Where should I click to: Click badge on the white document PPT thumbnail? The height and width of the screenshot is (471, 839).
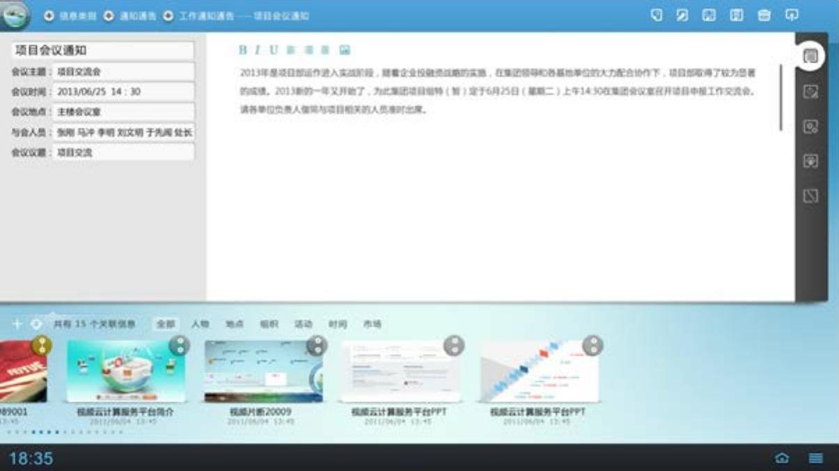click(x=454, y=345)
